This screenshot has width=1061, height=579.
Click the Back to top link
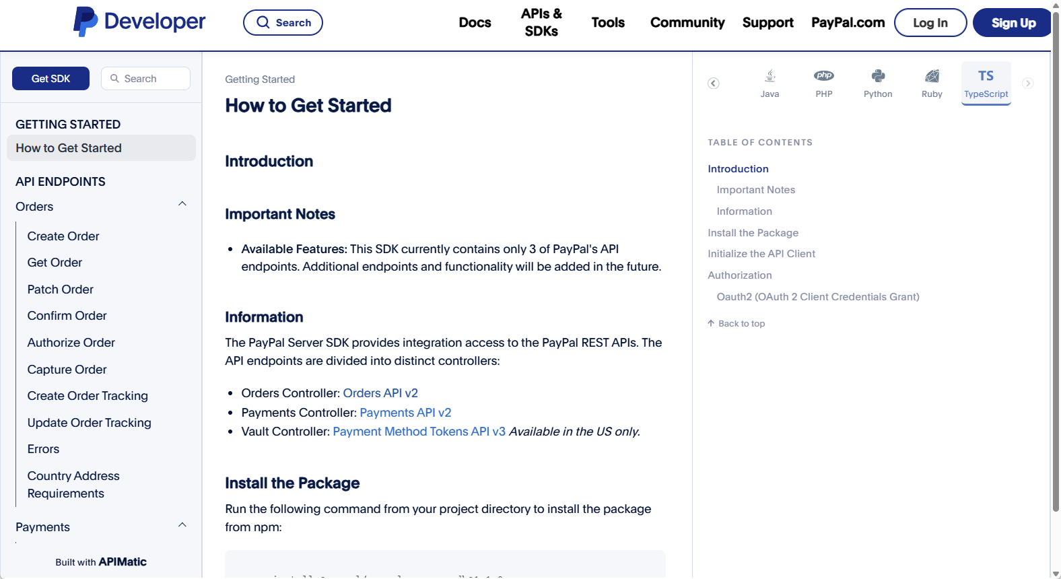(737, 324)
